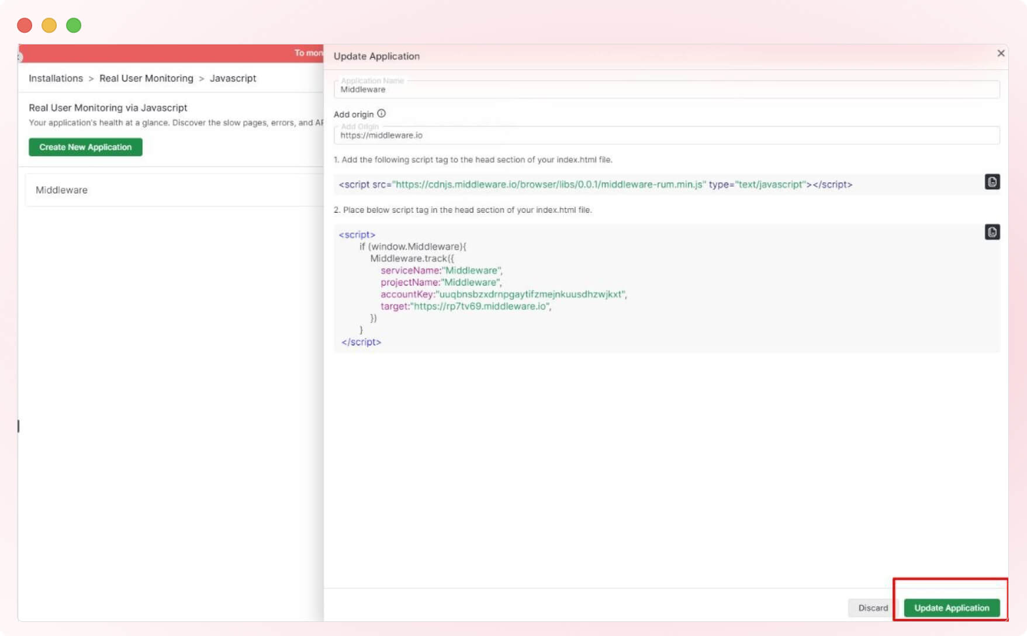
Task: Select the Javascript breadcrumb item
Action: pyautogui.click(x=233, y=78)
